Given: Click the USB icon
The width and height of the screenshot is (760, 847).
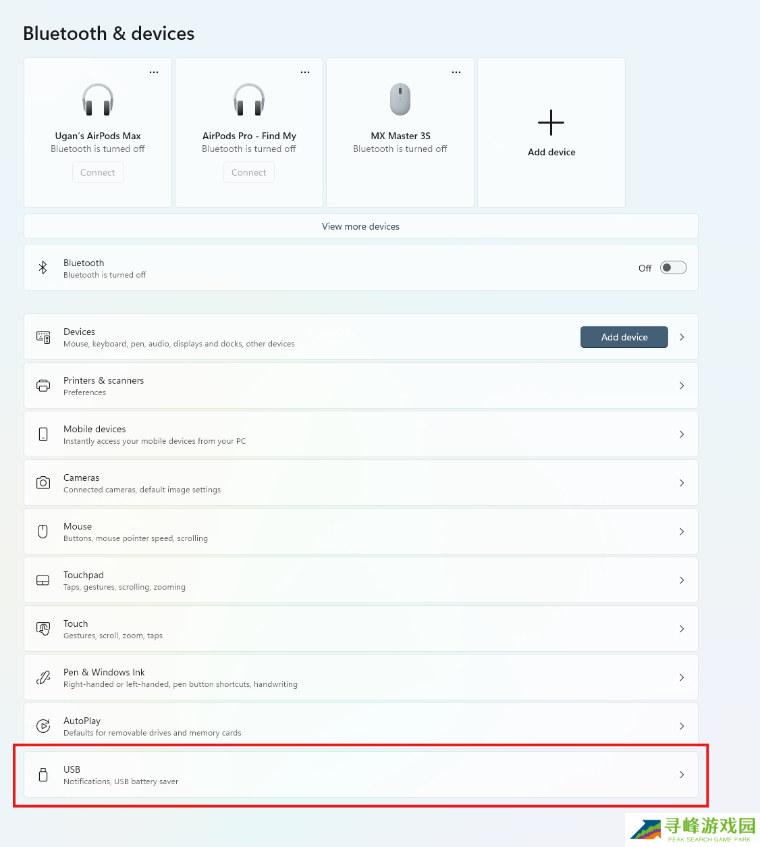Looking at the screenshot, I should 43,775.
